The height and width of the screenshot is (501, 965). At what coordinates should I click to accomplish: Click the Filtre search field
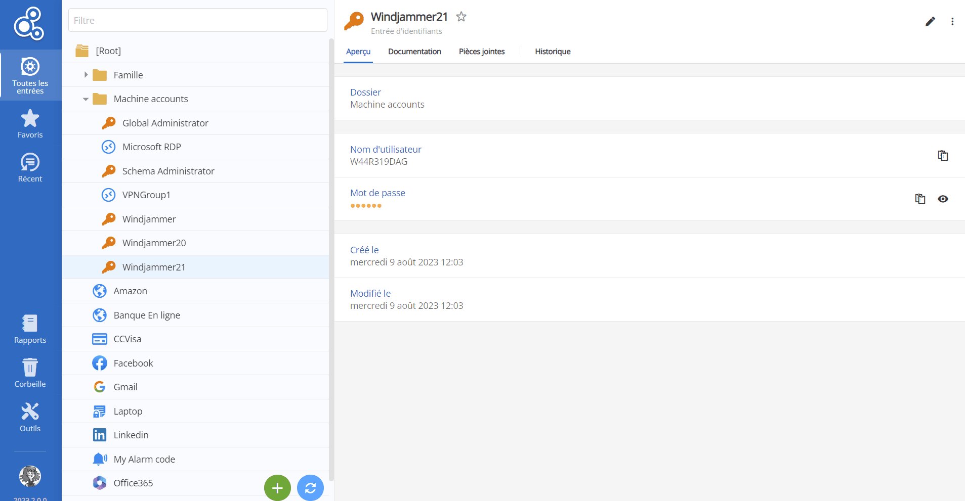coord(197,20)
